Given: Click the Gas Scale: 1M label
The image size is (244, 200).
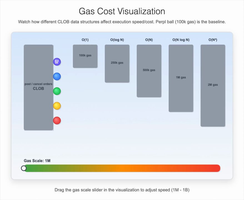Looking at the screenshot, I should coord(37,161).
